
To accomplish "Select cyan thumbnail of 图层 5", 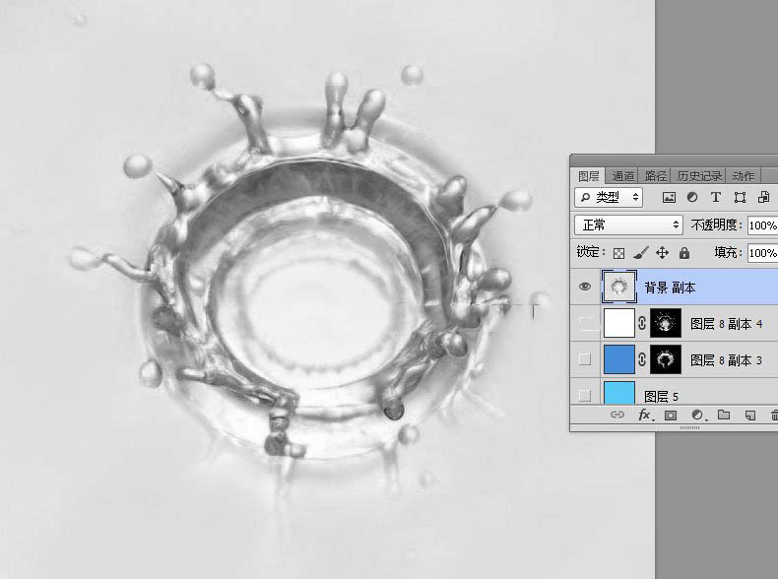I will [618, 393].
